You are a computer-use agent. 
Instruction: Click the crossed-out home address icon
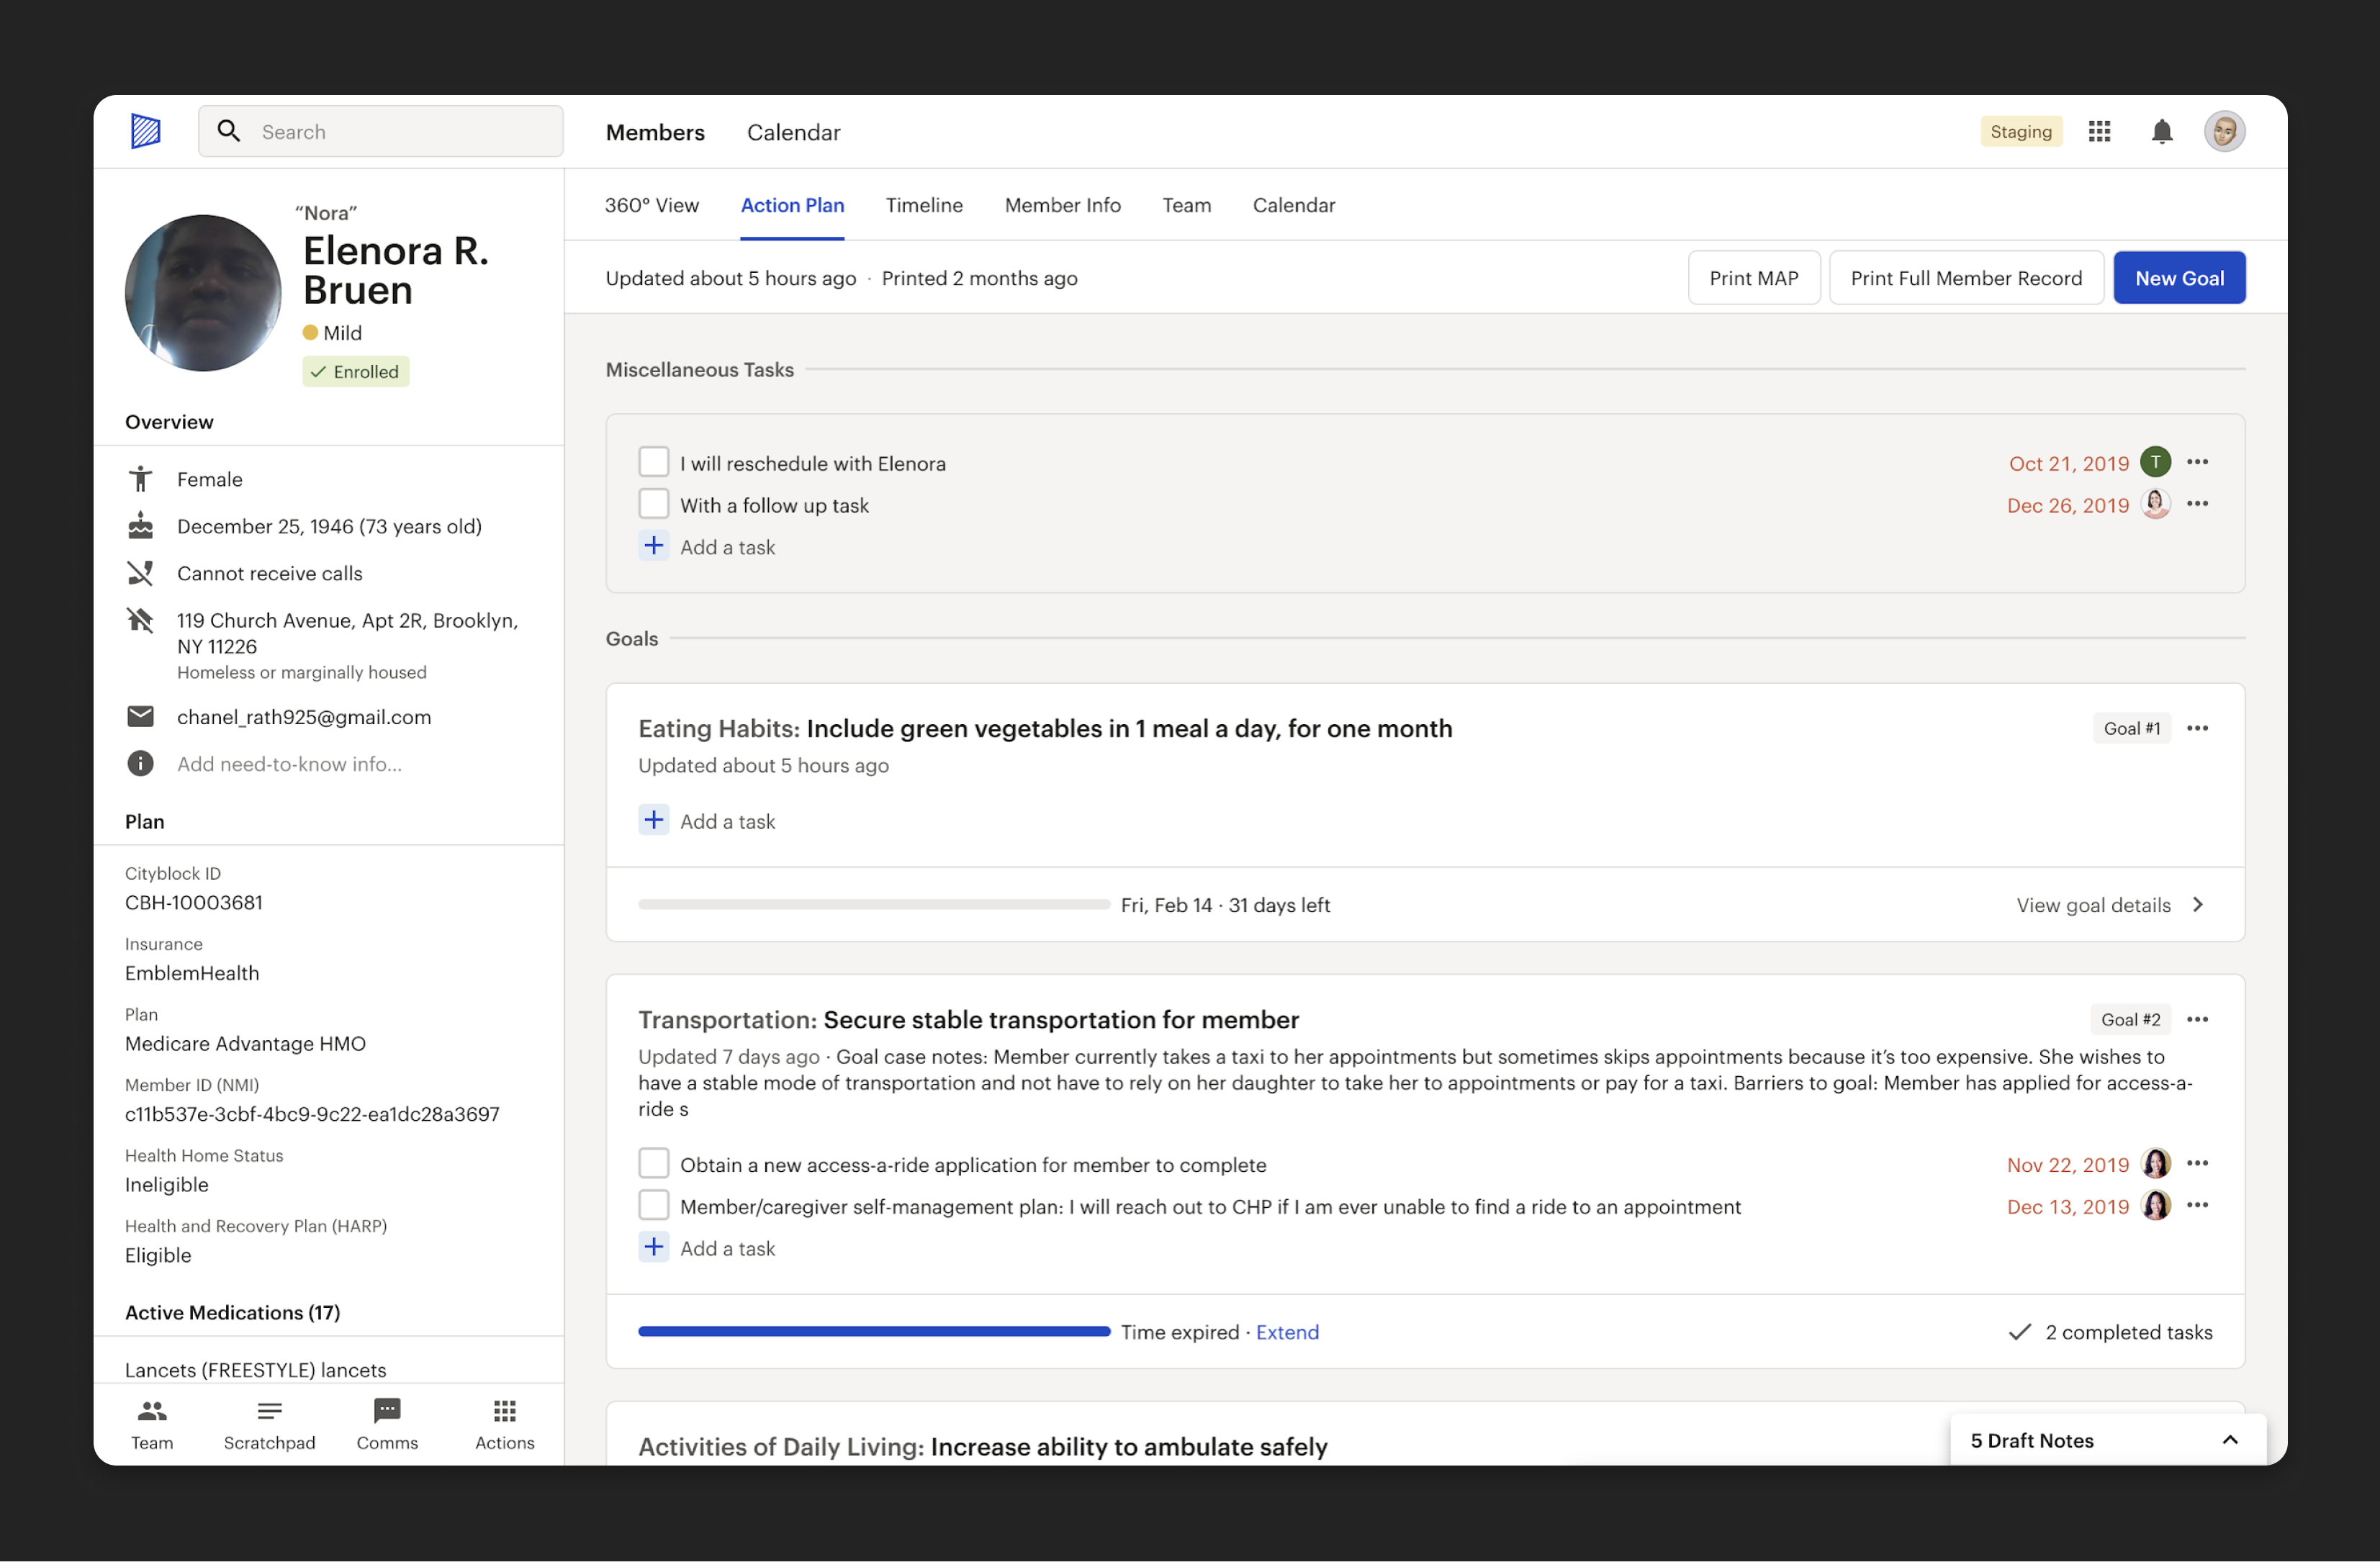141,620
